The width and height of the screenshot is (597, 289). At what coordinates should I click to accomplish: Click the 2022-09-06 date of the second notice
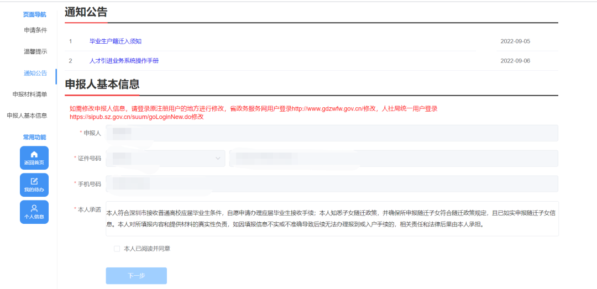[515, 61]
